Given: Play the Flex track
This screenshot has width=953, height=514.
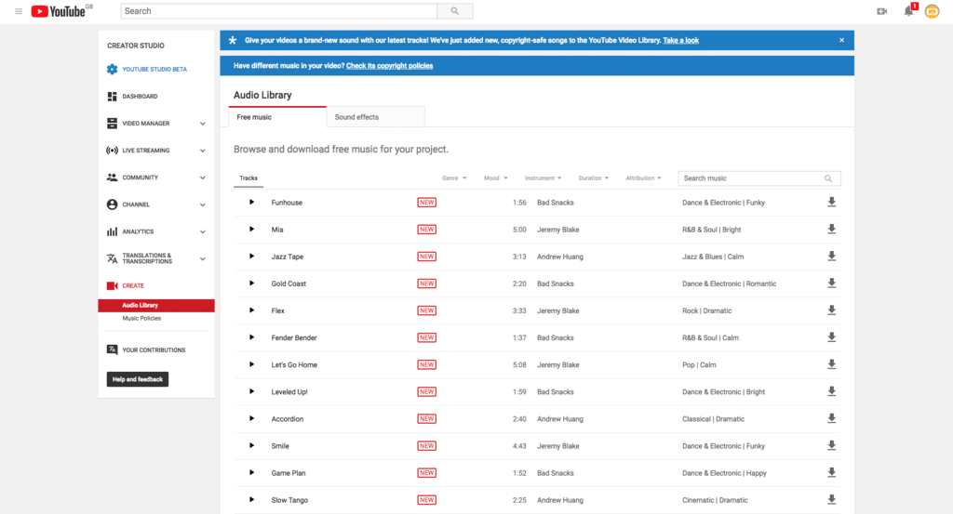Looking at the screenshot, I should 251,310.
